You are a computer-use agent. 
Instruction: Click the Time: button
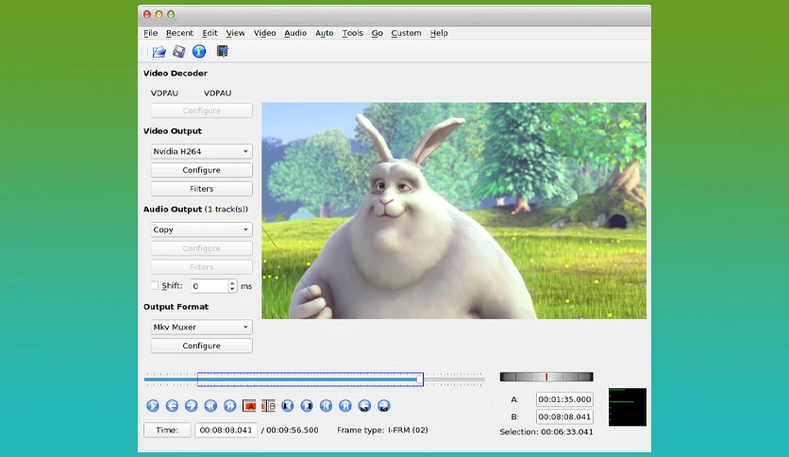tap(167, 431)
